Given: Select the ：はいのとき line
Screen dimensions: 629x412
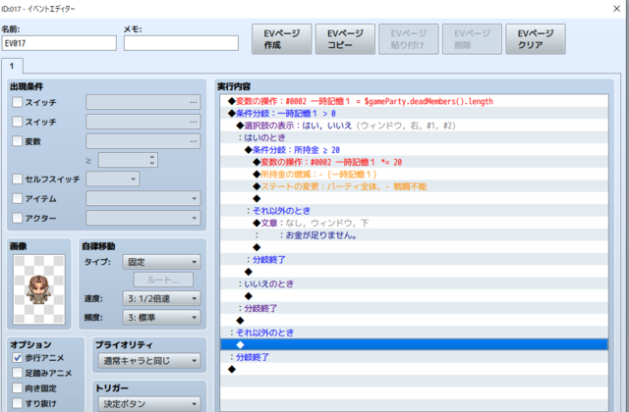Looking at the screenshot, I should point(414,137).
